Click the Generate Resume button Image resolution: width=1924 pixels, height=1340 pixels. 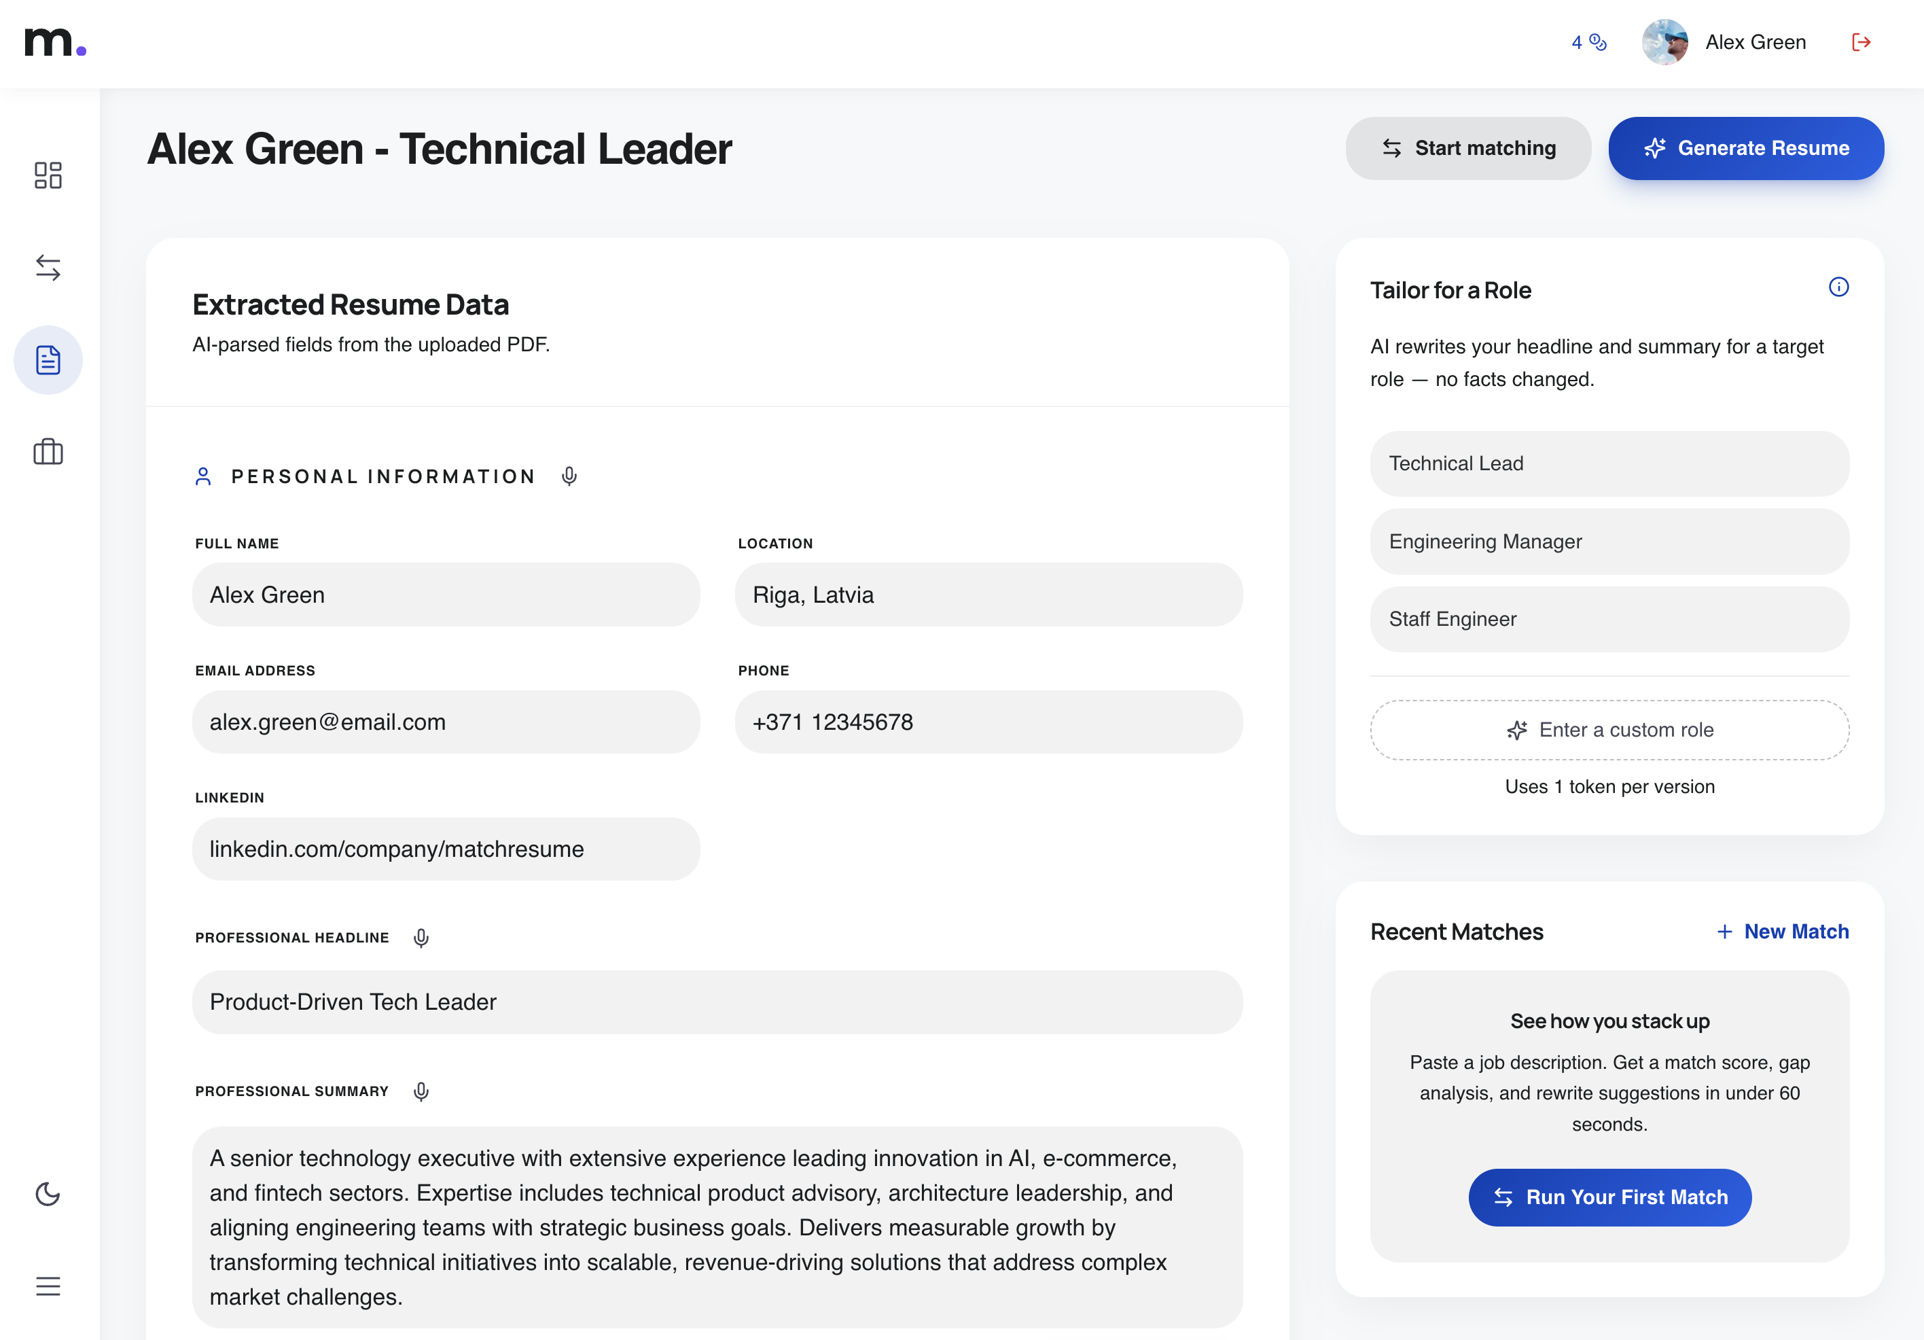1747,148
